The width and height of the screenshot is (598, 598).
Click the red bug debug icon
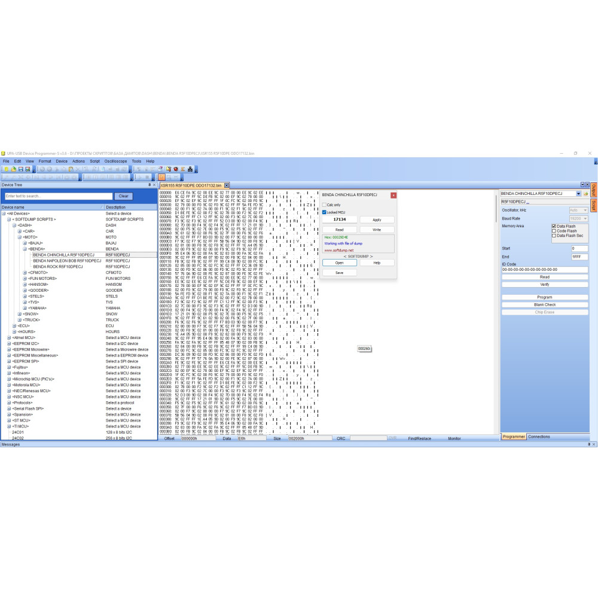(x=175, y=169)
